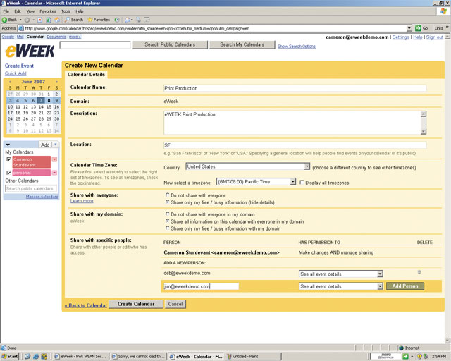Click the Create Calendar button
Image resolution: width=451 pixels, height=361 pixels.
pyautogui.click(x=136, y=304)
